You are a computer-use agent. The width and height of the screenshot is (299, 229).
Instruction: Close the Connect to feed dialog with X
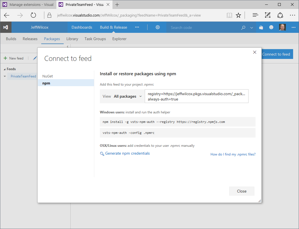tap(255, 52)
